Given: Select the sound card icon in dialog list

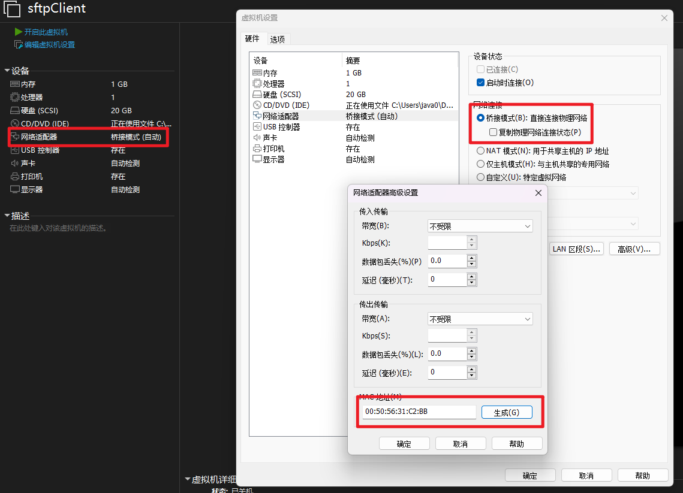Looking at the screenshot, I should (257, 138).
